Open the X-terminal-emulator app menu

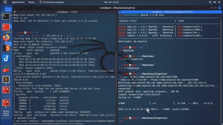(52, 2)
